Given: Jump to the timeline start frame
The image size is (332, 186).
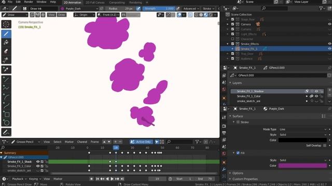Looking at the screenshot, I should point(98,179).
